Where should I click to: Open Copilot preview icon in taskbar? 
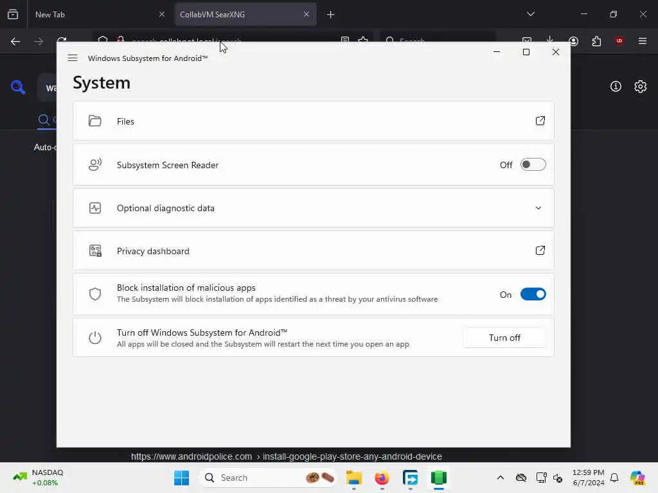(637, 478)
